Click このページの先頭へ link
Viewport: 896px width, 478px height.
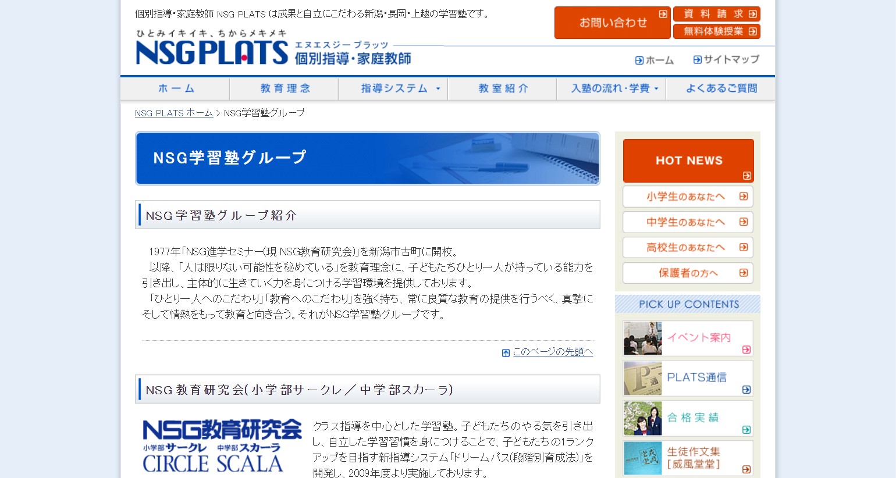(553, 352)
